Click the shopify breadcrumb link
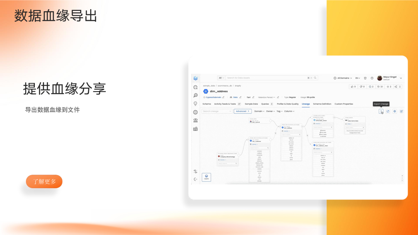This screenshot has width=418, height=235. pos(238,86)
